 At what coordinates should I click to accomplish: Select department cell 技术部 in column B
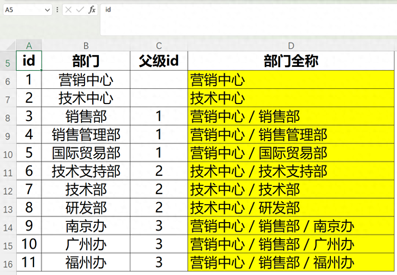point(86,189)
